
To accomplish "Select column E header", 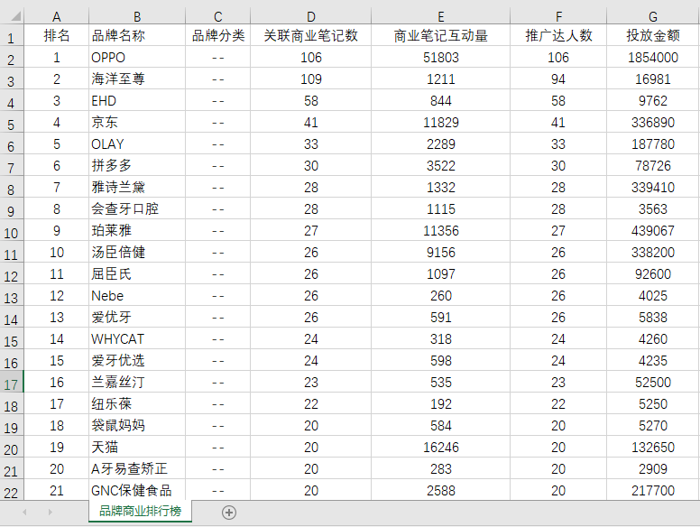I will 440,16.
